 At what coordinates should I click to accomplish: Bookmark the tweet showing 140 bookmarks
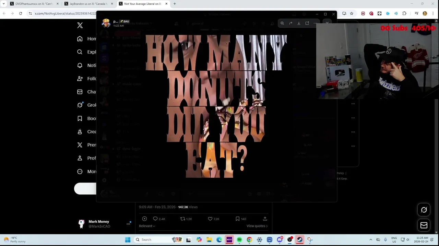click(x=241, y=219)
